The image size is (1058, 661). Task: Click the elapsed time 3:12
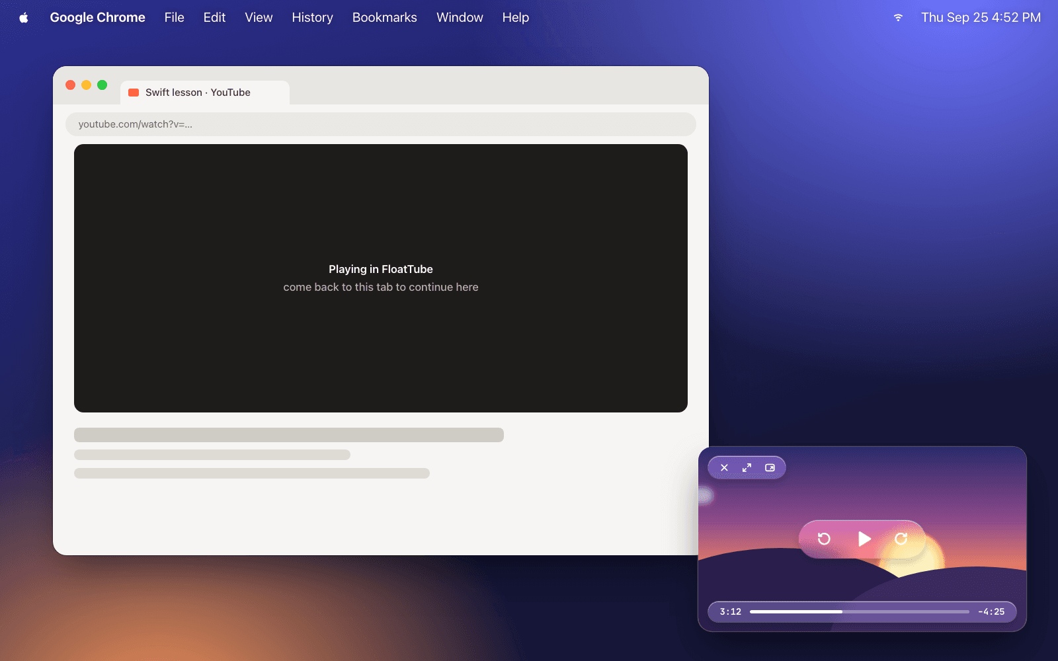coord(731,611)
